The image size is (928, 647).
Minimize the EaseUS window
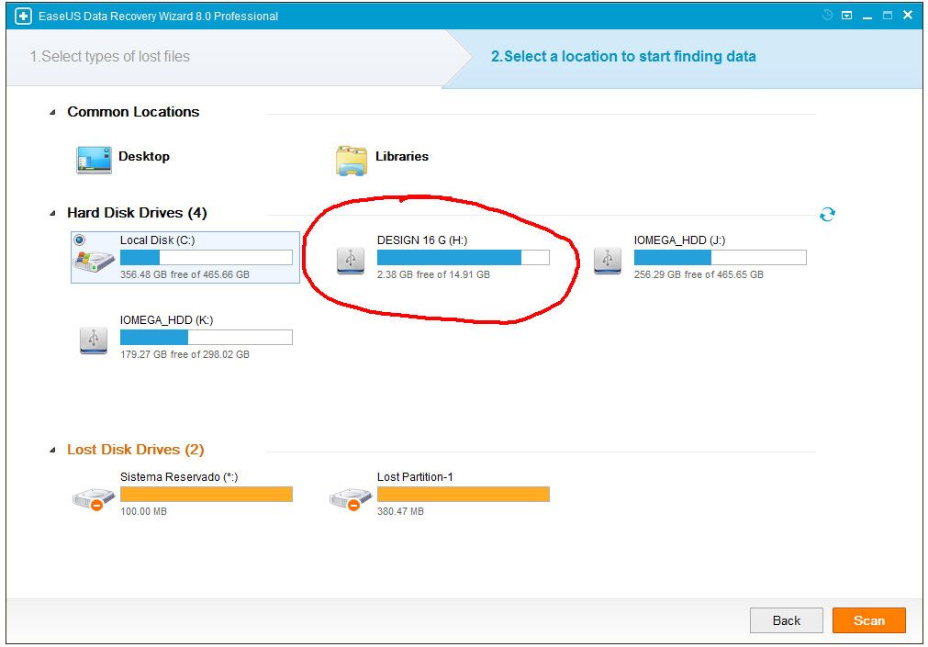(x=867, y=16)
